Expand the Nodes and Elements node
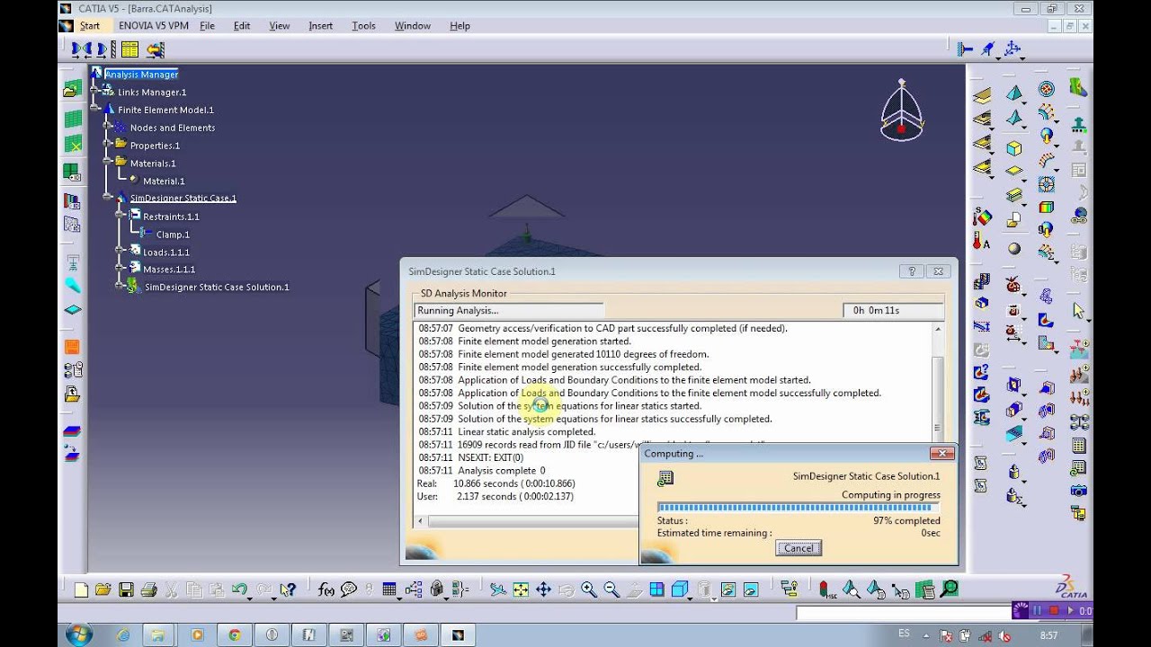1151x647 pixels. point(107,127)
